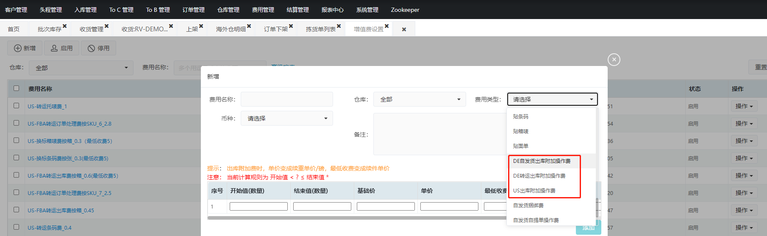This screenshot has height=236, width=767.
Task: Close the 增值费设置 tab with its x icon
Action: (387, 26)
